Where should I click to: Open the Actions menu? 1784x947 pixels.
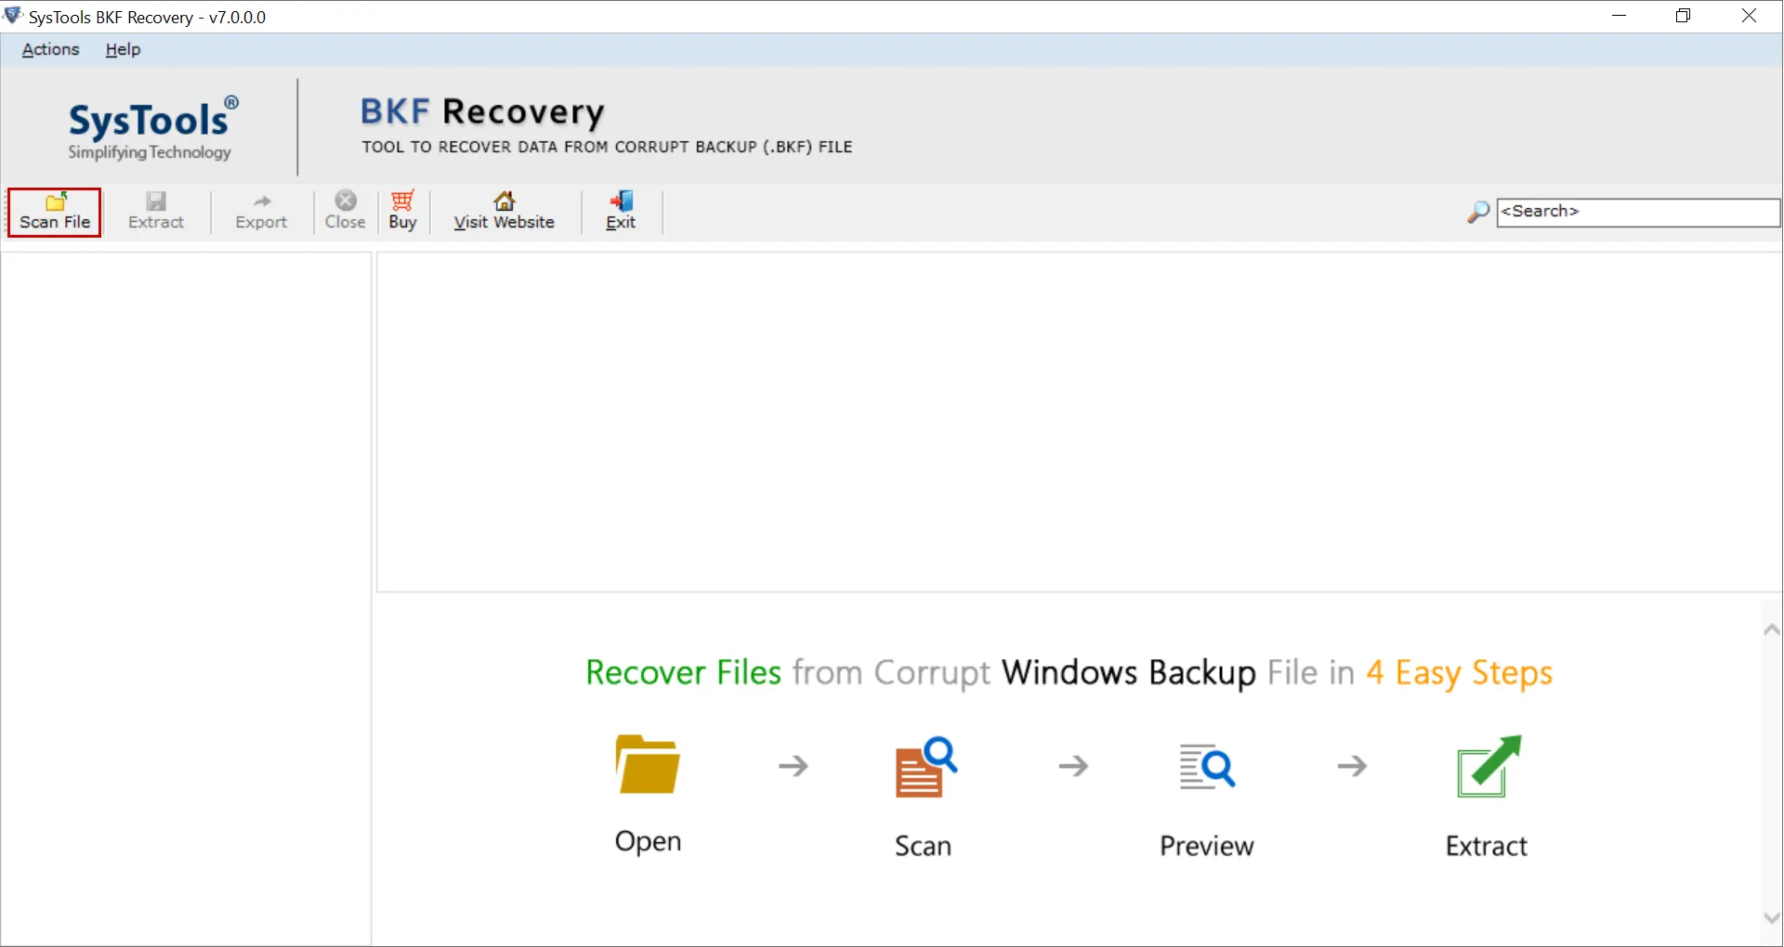click(x=50, y=49)
